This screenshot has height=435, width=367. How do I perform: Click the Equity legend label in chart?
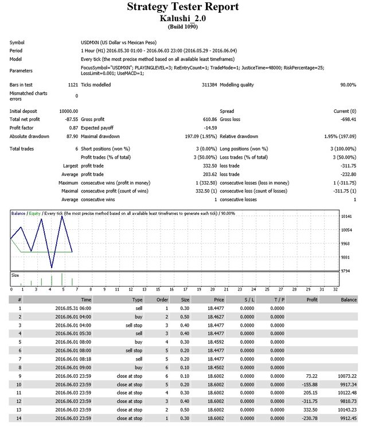pyautogui.click(x=35, y=214)
